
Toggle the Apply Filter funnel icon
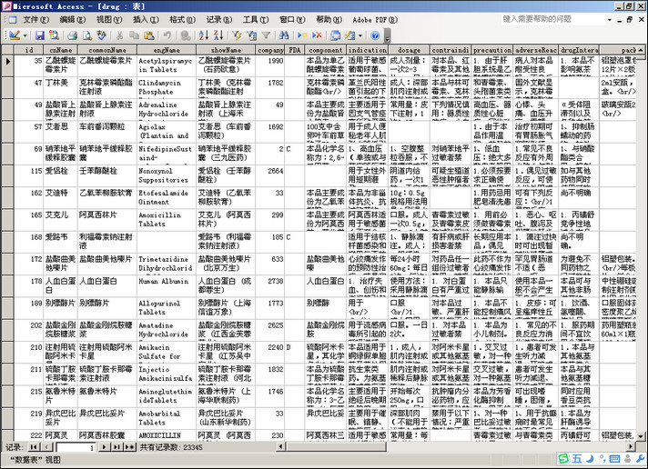[x=266, y=35]
